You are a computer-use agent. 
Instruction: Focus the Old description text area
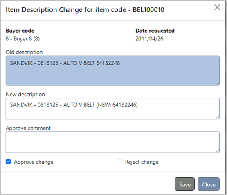(x=112, y=71)
